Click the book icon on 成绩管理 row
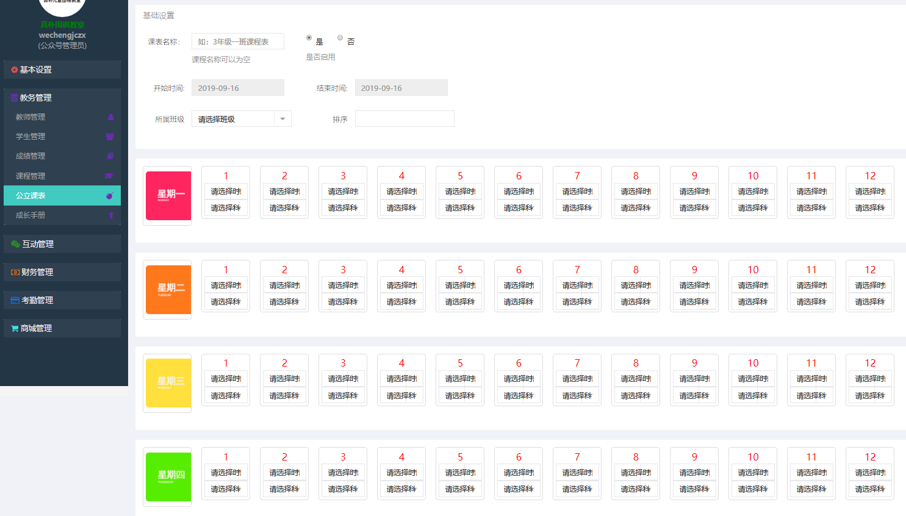Screen dimensions: 906x516 (110, 156)
